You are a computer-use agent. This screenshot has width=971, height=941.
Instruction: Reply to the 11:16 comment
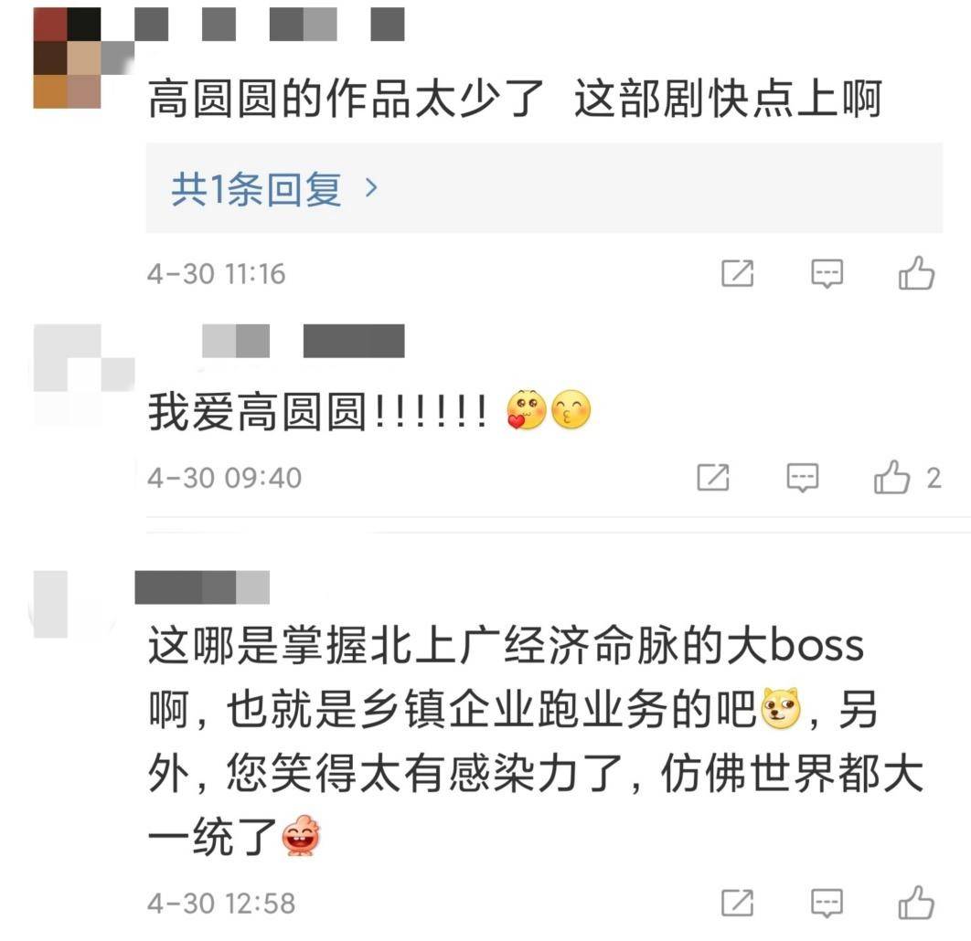coord(827,273)
